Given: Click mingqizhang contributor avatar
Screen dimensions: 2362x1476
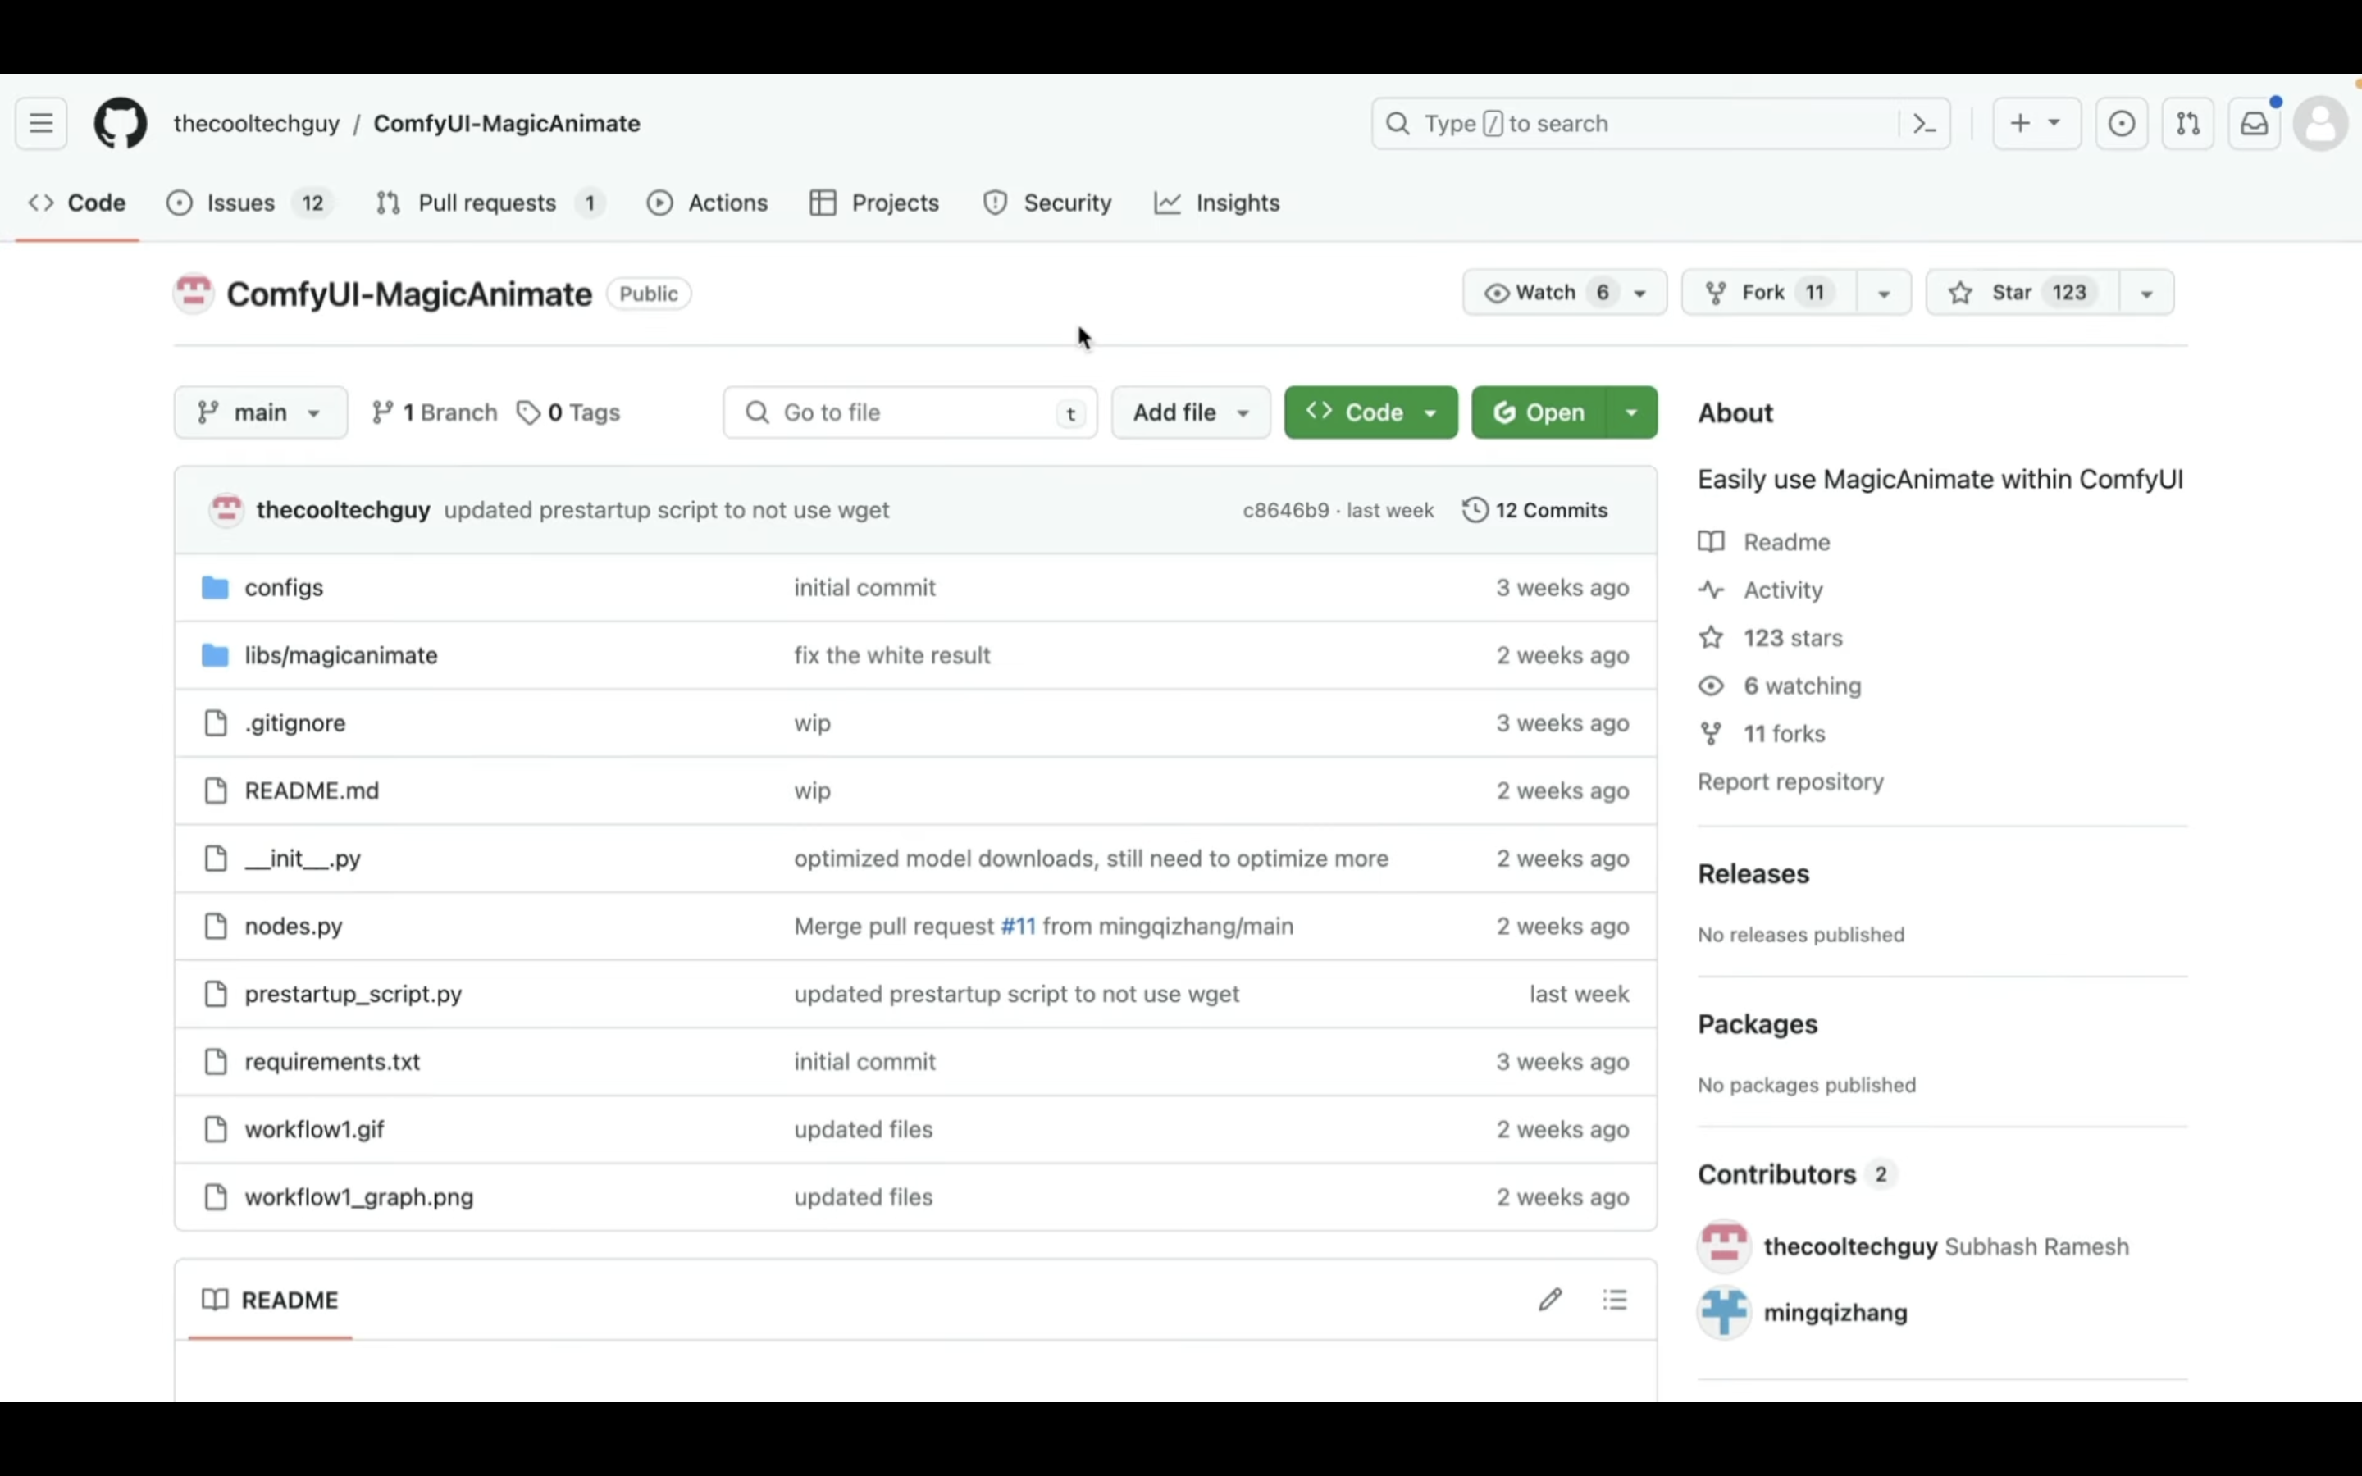Looking at the screenshot, I should 1724,1312.
